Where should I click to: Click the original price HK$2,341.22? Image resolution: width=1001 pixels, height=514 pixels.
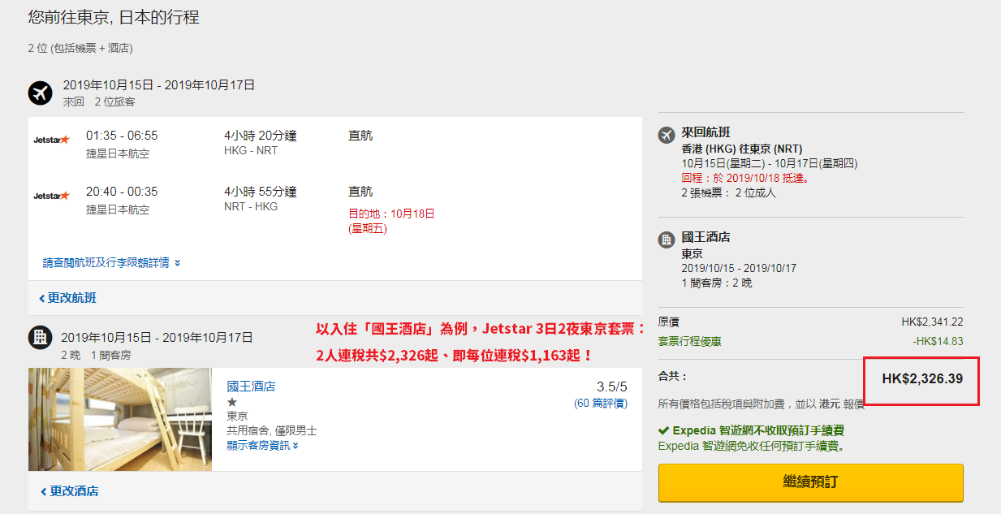pos(932,322)
